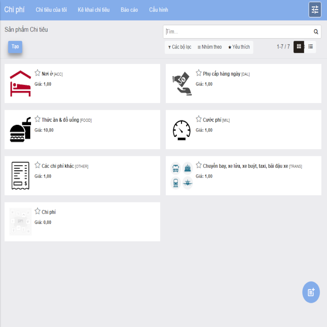Click the floating add-note button
Viewport: 327px width, 327px height.
[311, 292]
